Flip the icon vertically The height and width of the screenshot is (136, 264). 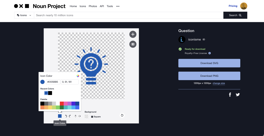click(76, 116)
